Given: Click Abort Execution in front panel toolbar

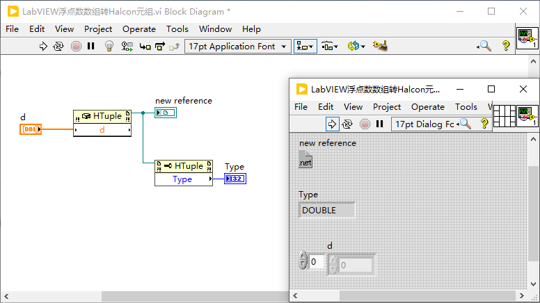Looking at the screenshot, I should (x=365, y=124).
